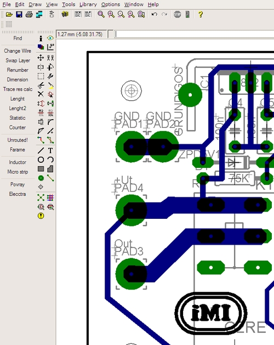
Task: Select the Circle drawing tool
Action: pos(41,160)
